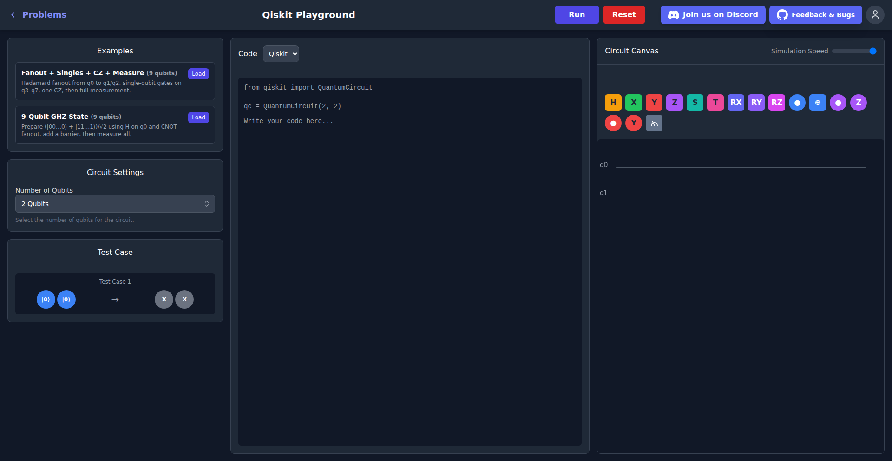Viewport: 892px width, 461px height.
Task: Click the left X expected output
Action: coord(164,299)
